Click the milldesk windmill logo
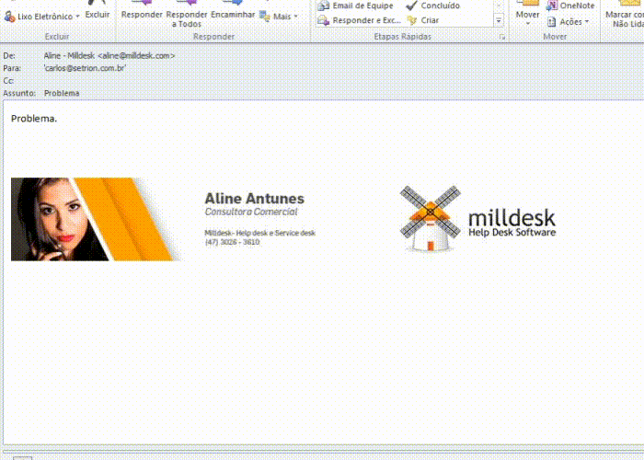The height and width of the screenshot is (460, 644). [x=431, y=219]
